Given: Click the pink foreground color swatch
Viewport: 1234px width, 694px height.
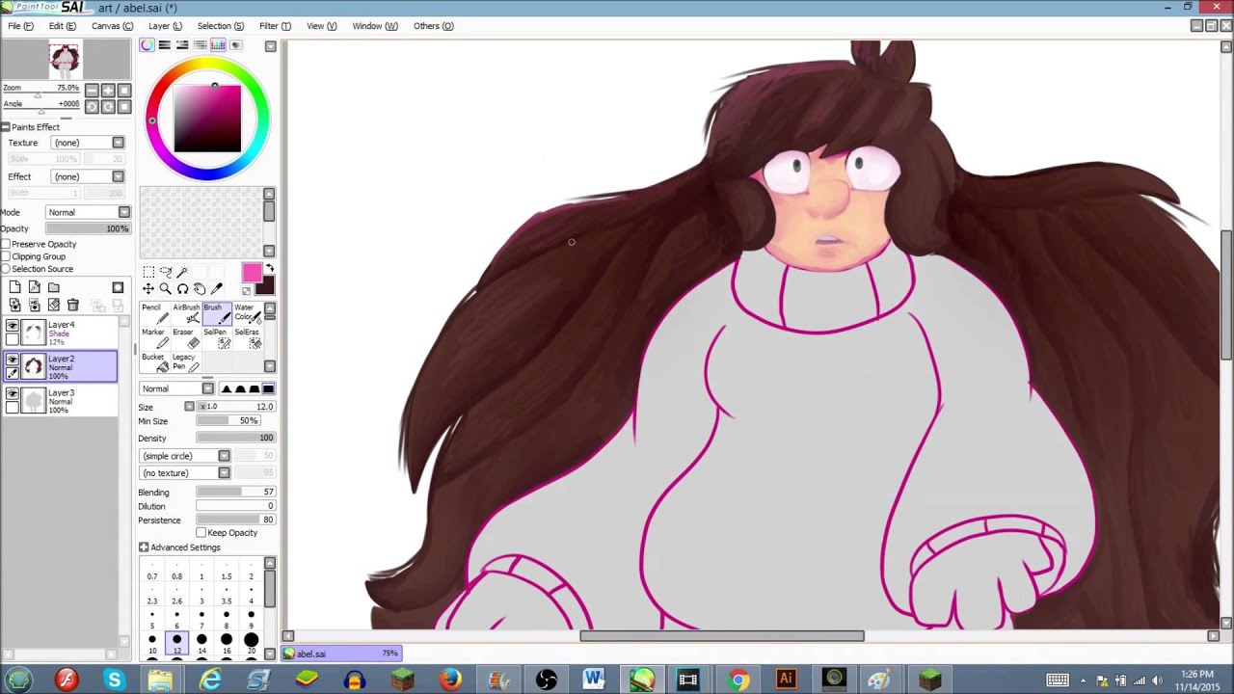Looking at the screenshot, I should tap(252, 274).
